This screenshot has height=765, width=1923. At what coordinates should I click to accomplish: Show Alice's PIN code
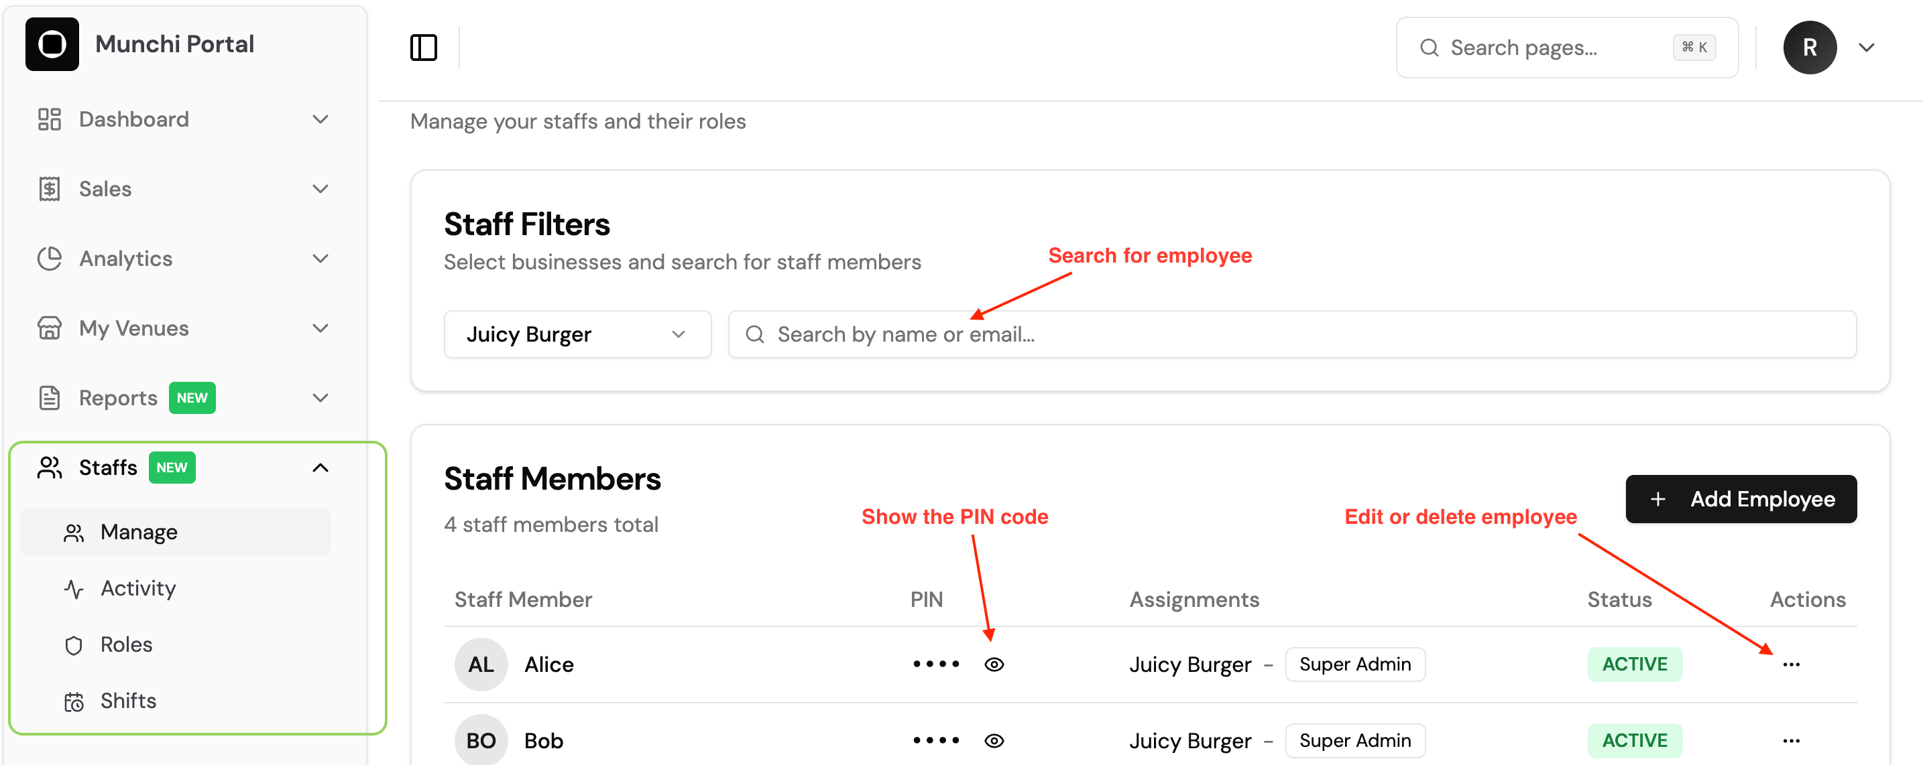pos(994,665)
